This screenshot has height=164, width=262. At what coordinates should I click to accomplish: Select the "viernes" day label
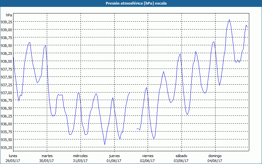[x=148, y=156]
